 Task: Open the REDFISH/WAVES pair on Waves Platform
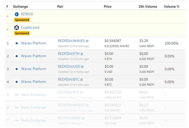click(71, 41)
